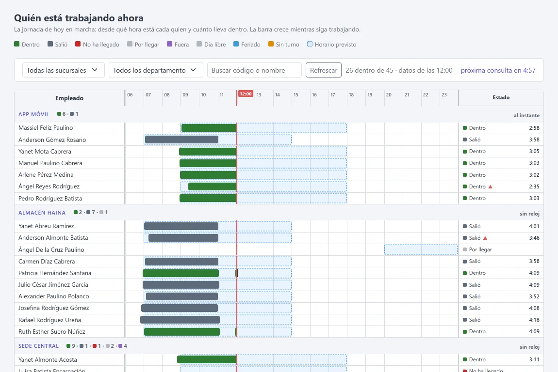The image size is (558, 372).
Task: Click the dashed Horario previsto legend icon
Action: tap(310, 44)
